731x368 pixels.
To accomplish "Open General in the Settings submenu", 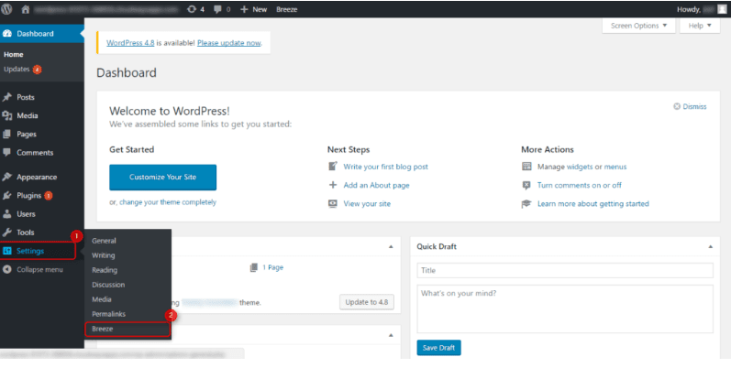I will pyautogui.click(x=104, y=241).
